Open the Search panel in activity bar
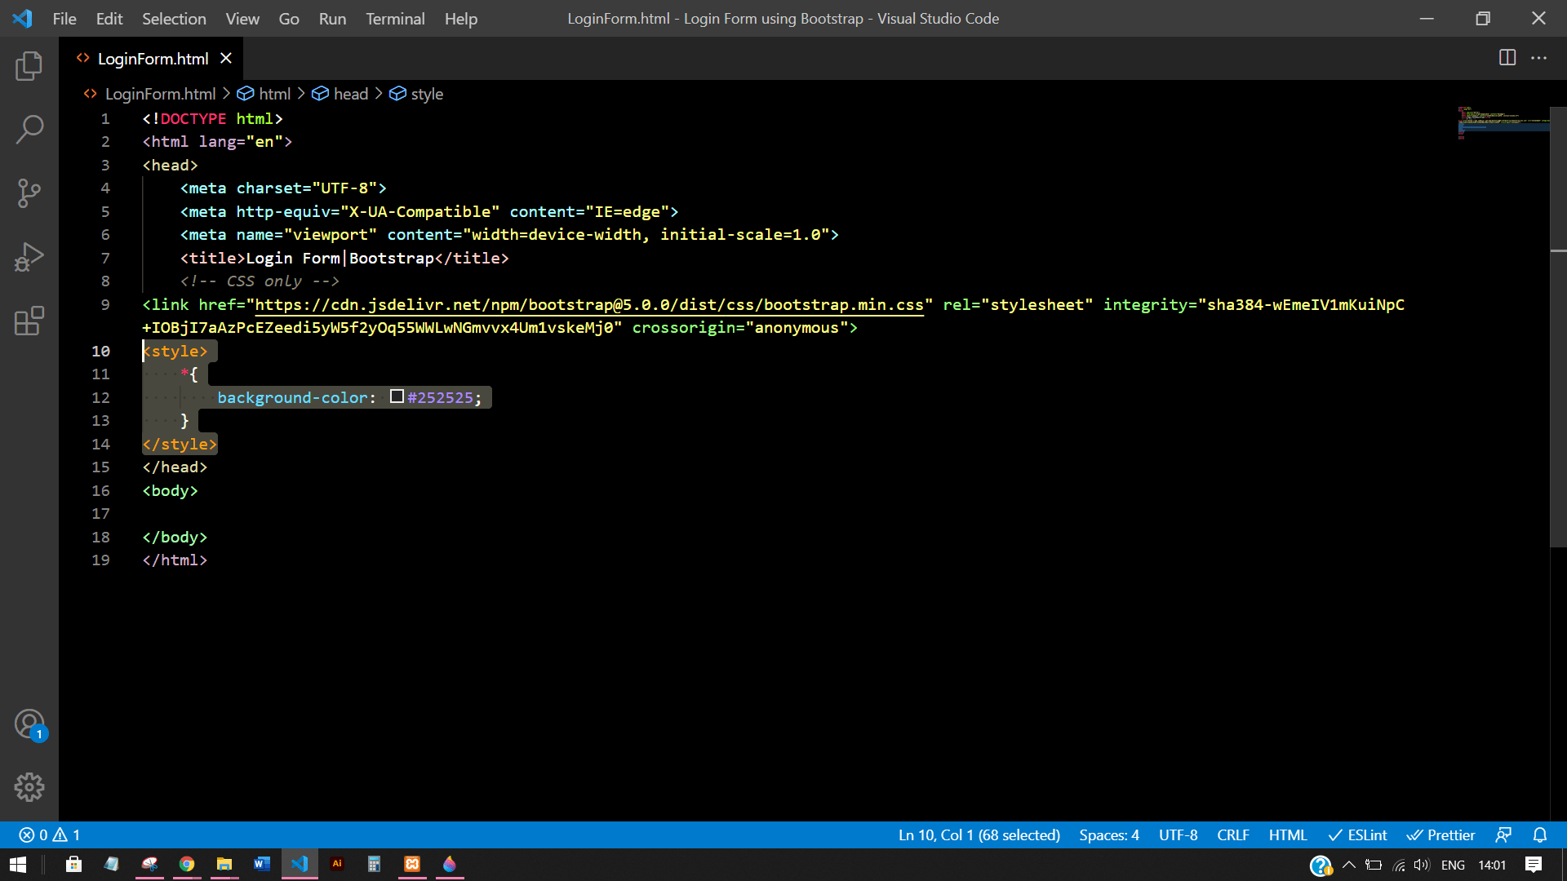 tap(29, 129)
